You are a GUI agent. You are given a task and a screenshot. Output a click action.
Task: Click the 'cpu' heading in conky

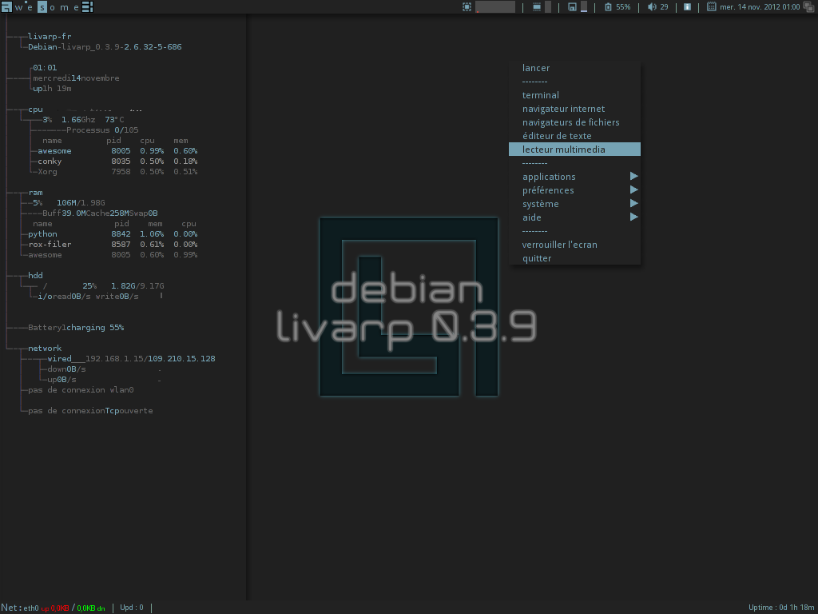(35, 109)
